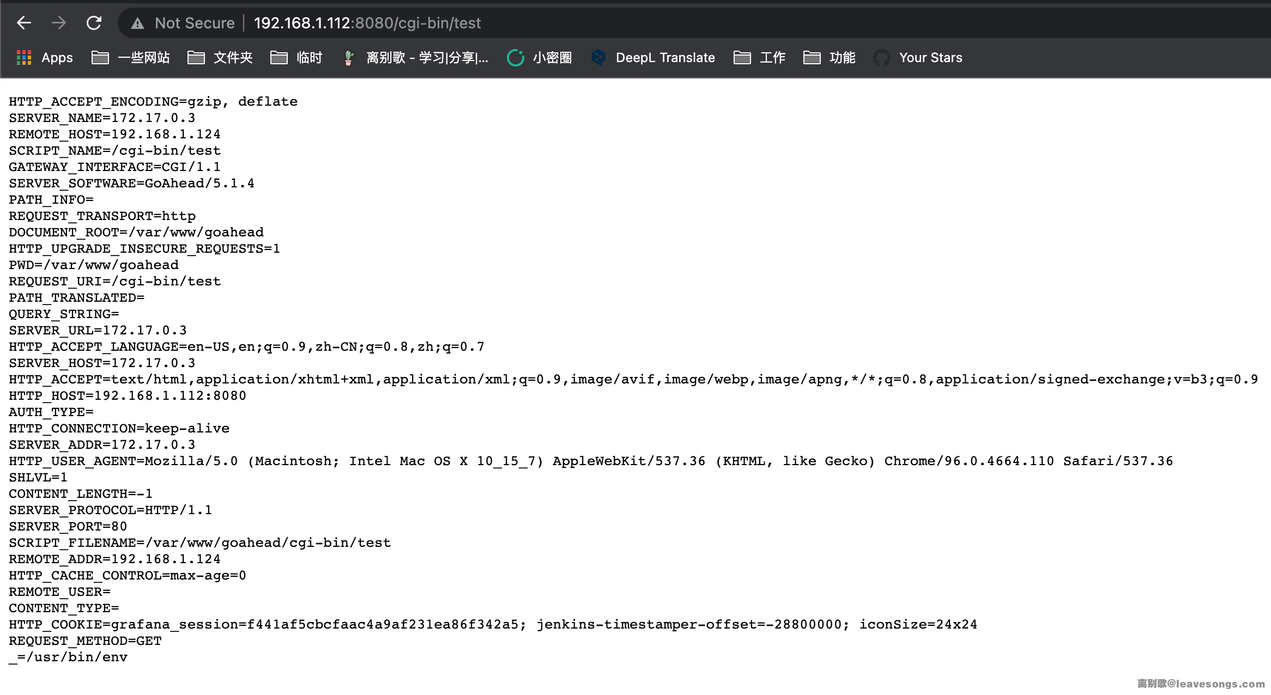Click the Your Stars bookmark label

pyautogui.click(x=930, y=58)
